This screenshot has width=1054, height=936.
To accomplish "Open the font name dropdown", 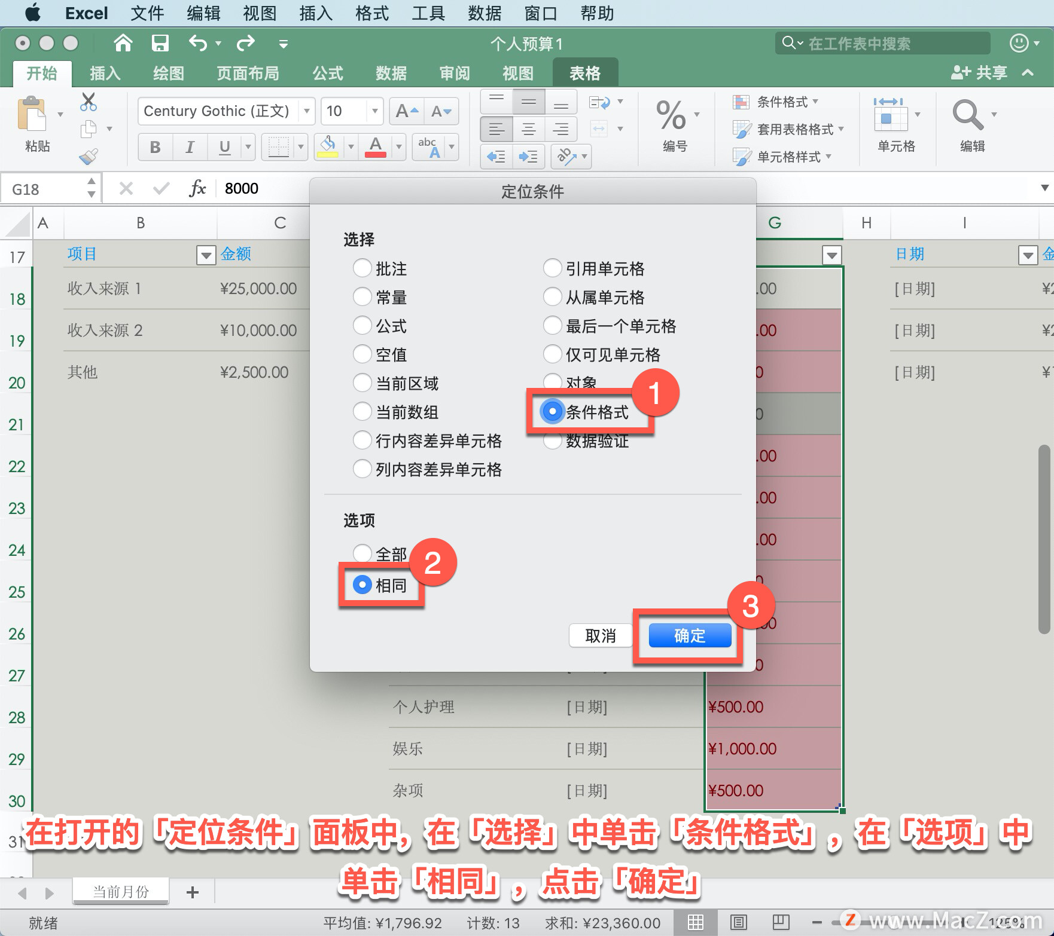I will pyautogui.click(x=307, y=111).
